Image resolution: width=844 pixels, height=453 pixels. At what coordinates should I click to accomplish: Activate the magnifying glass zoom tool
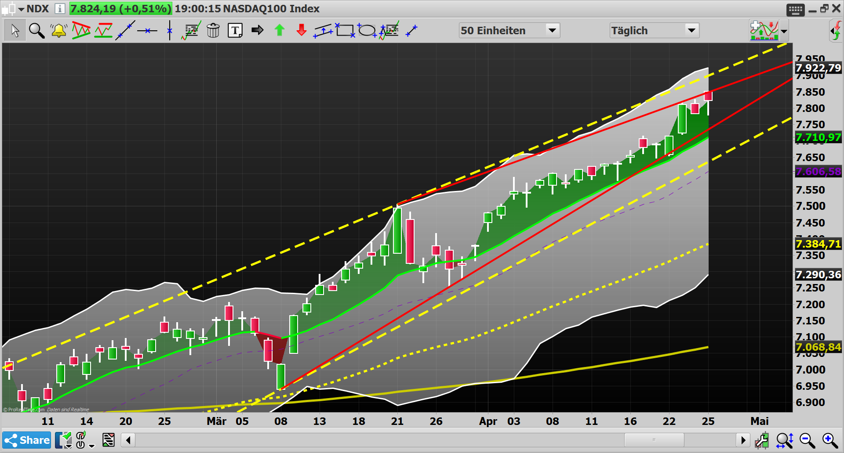[x=36, y=30]
